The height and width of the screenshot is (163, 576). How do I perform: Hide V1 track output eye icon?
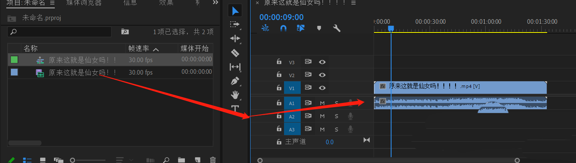322,88
